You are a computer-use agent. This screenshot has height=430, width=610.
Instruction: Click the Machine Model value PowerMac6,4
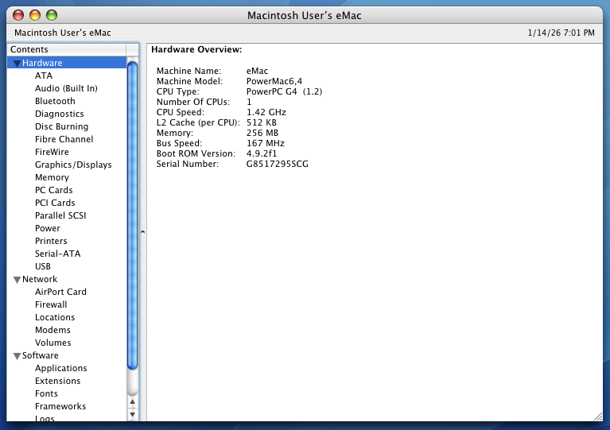coord(274,81)
